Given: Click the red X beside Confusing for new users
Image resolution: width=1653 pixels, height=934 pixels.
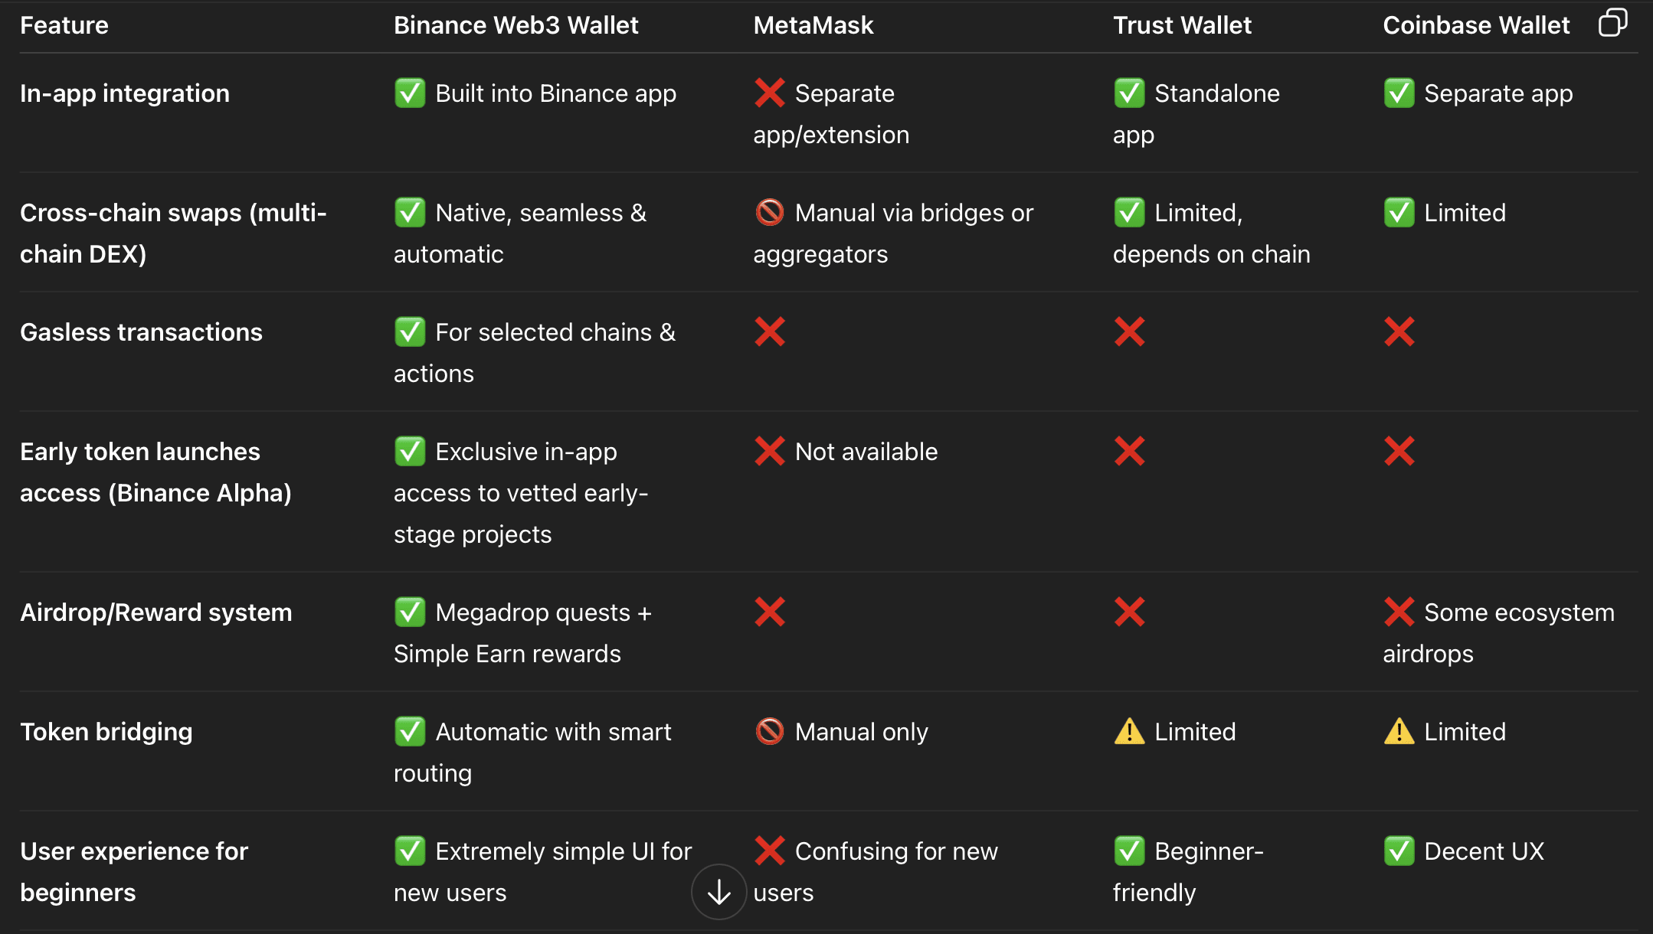Looking at the screenshot, I should [770, 851].
